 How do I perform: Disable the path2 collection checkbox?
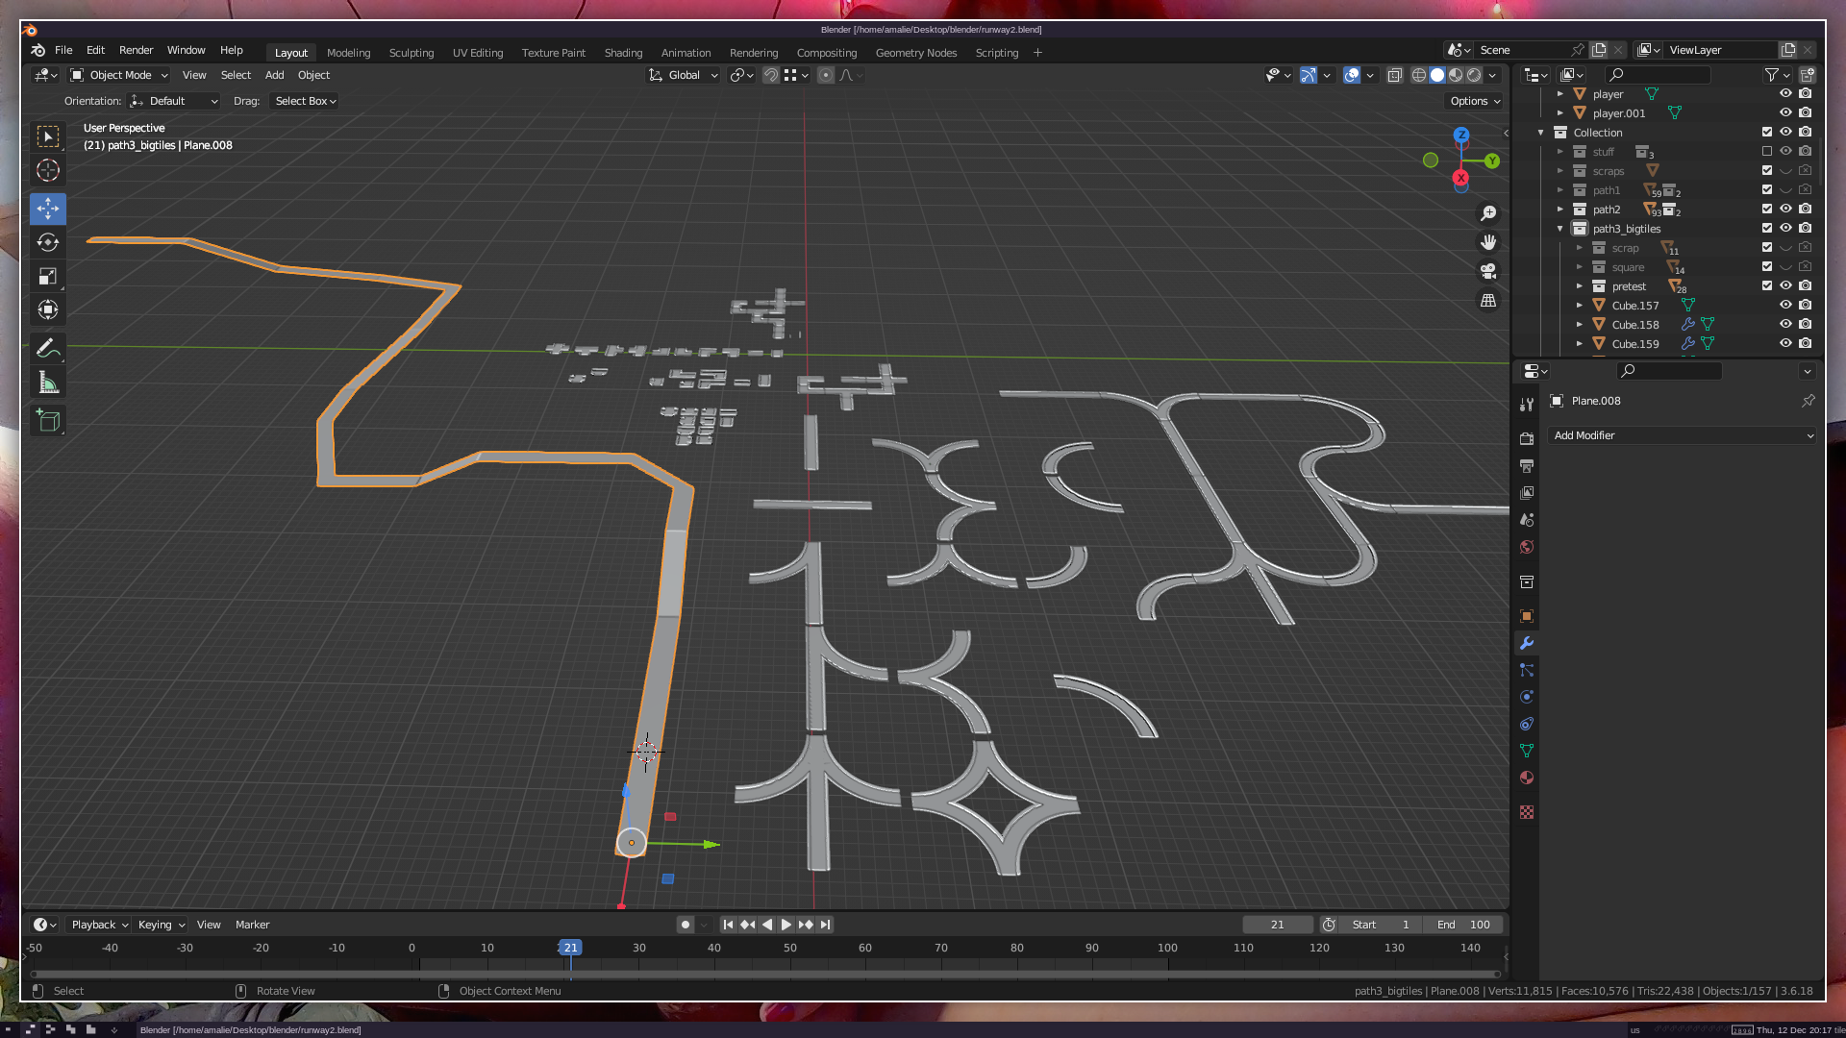pyautogui.click(x=1767, y=210)
